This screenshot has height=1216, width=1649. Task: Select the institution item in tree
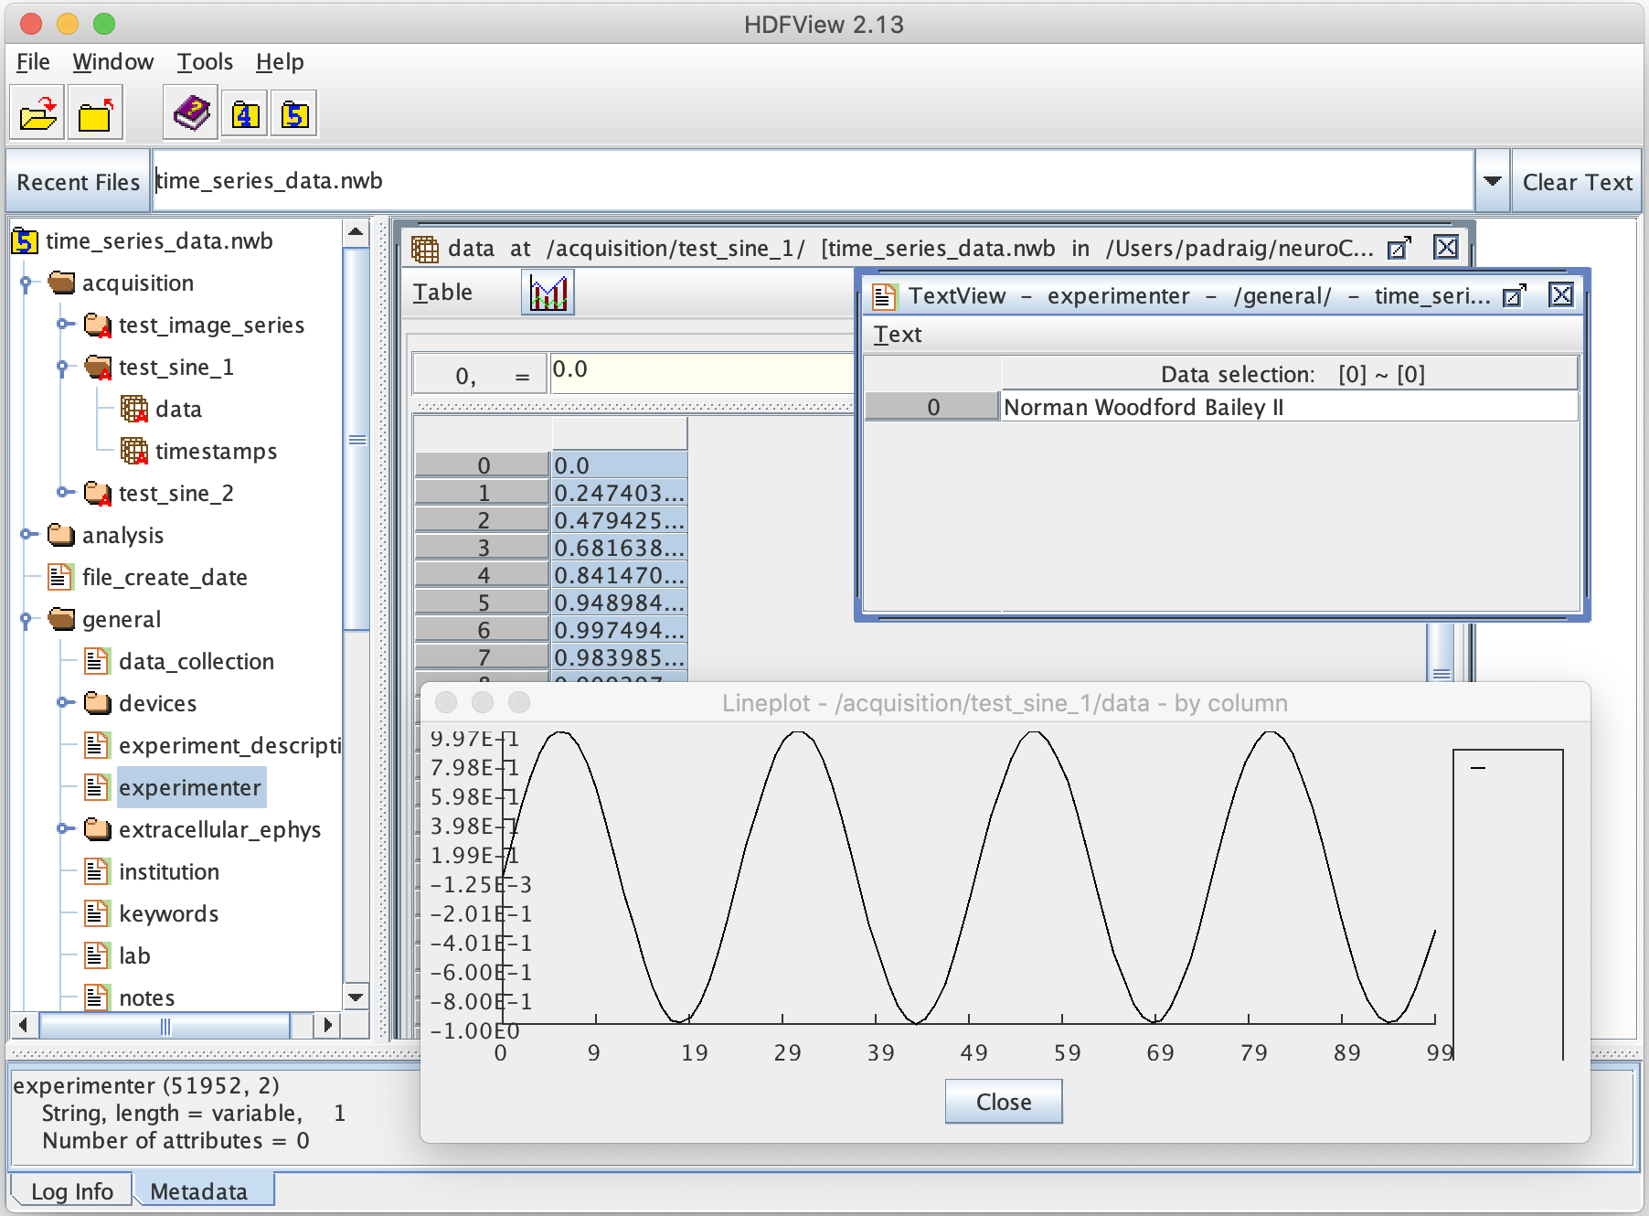coord(168,871)
